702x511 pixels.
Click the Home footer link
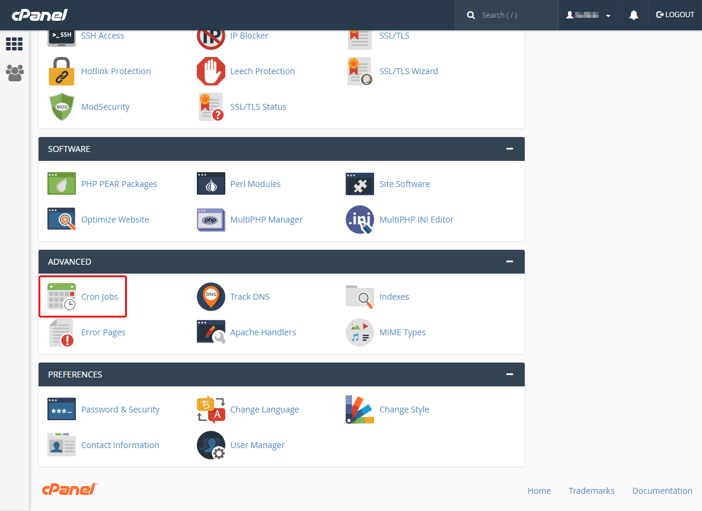(x=539, y=491)
